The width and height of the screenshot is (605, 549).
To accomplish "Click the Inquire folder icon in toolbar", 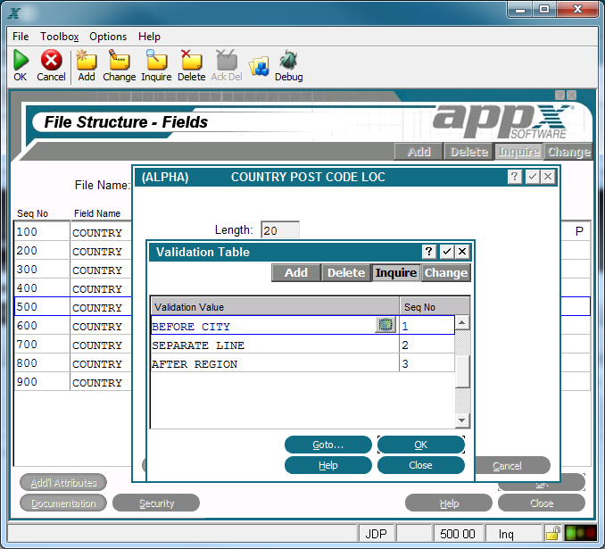I will 156,60.
